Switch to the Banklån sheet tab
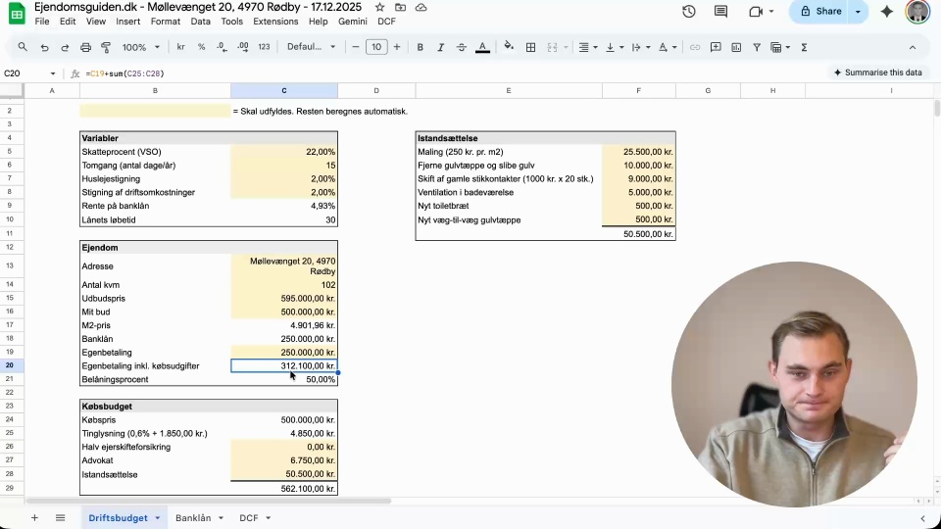Screen dimensions: 941x529 193,518
